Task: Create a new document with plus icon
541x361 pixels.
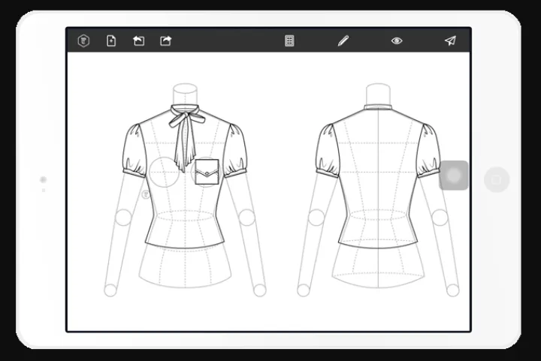Action: tap(111, 41)
